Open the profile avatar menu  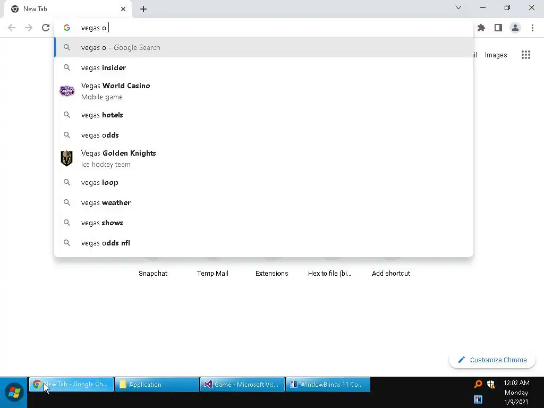515,28
